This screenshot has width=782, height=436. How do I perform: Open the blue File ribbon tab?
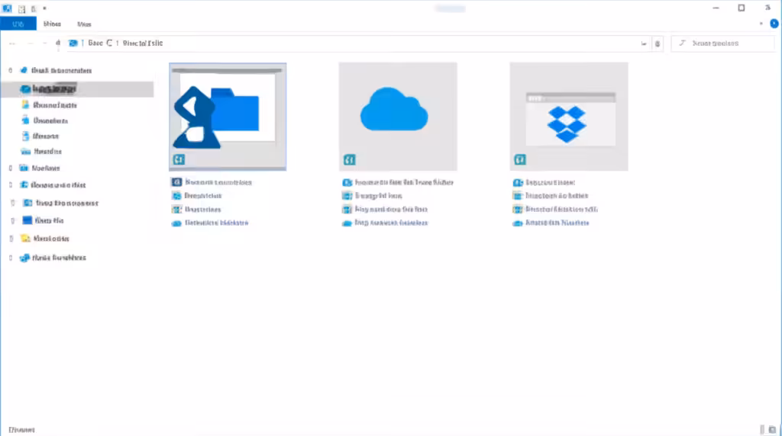18,24
